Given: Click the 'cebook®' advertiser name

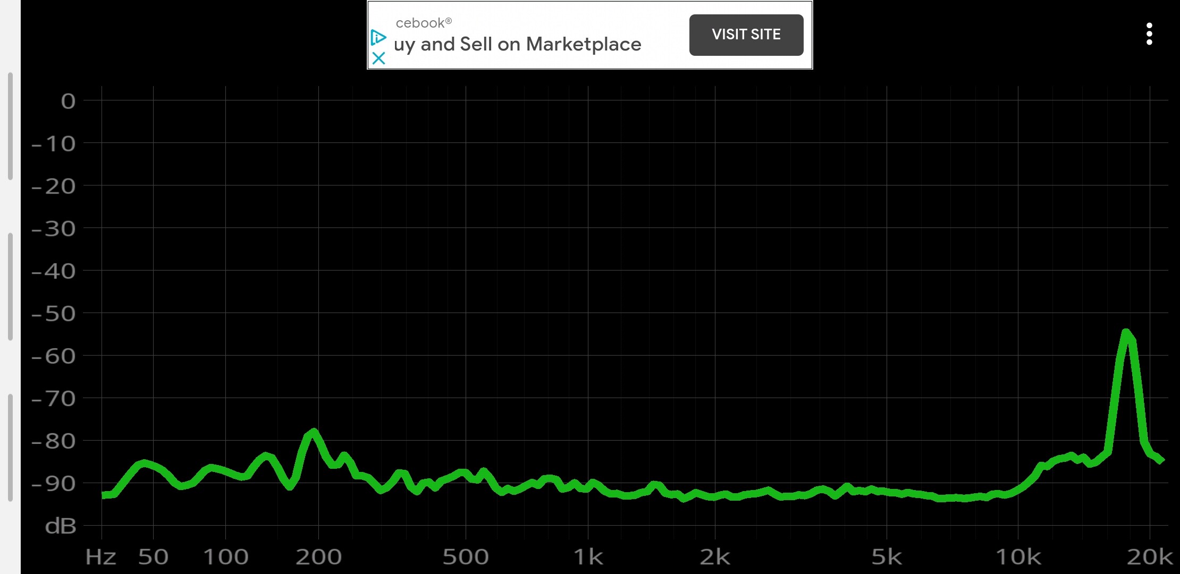Looking at the screenshot, I should [x=424, y=23].
